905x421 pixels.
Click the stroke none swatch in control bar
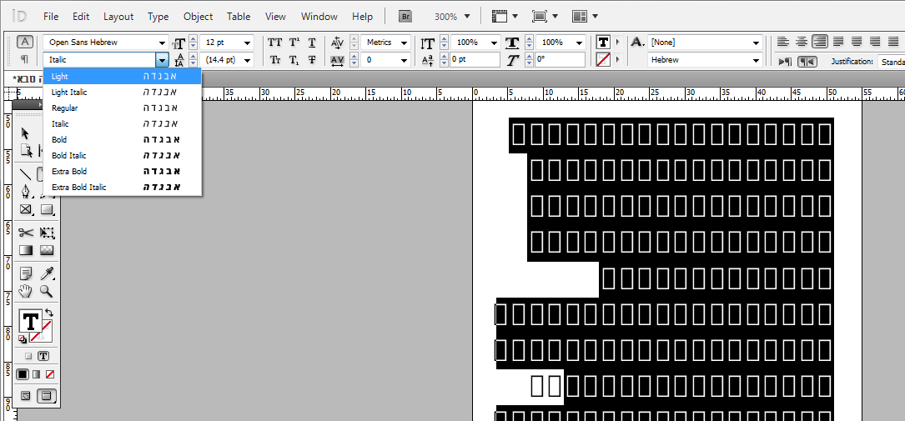[604, 59]
